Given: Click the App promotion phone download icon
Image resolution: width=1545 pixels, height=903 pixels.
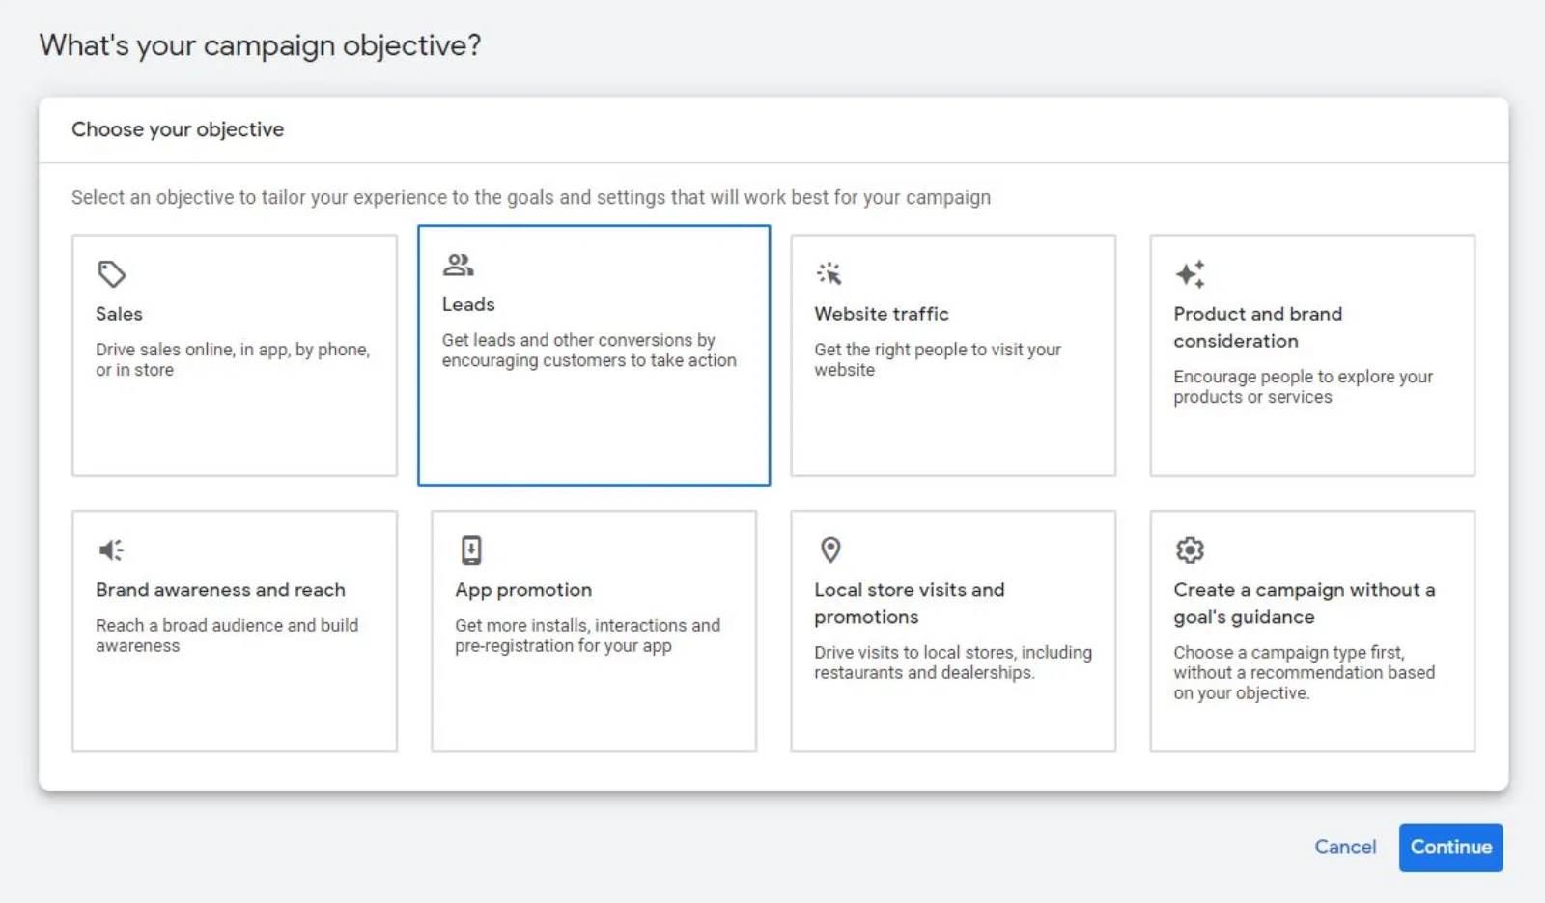Looking at the screenshot, I should (x=470, y=550).
